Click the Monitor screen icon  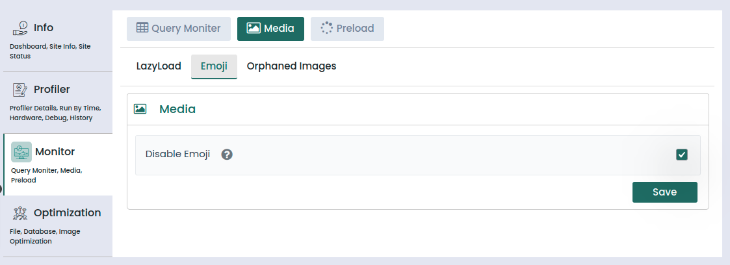click(x=21, y=152)
